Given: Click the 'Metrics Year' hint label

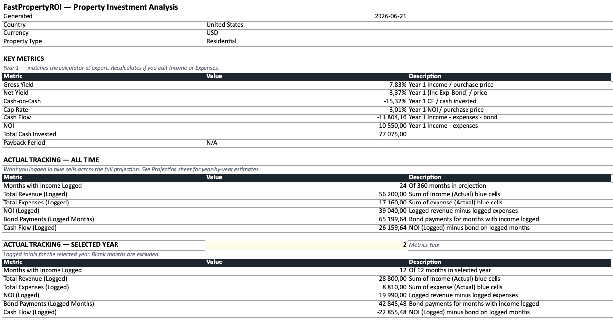Looking at the screenshot, I should coord(425,245).
